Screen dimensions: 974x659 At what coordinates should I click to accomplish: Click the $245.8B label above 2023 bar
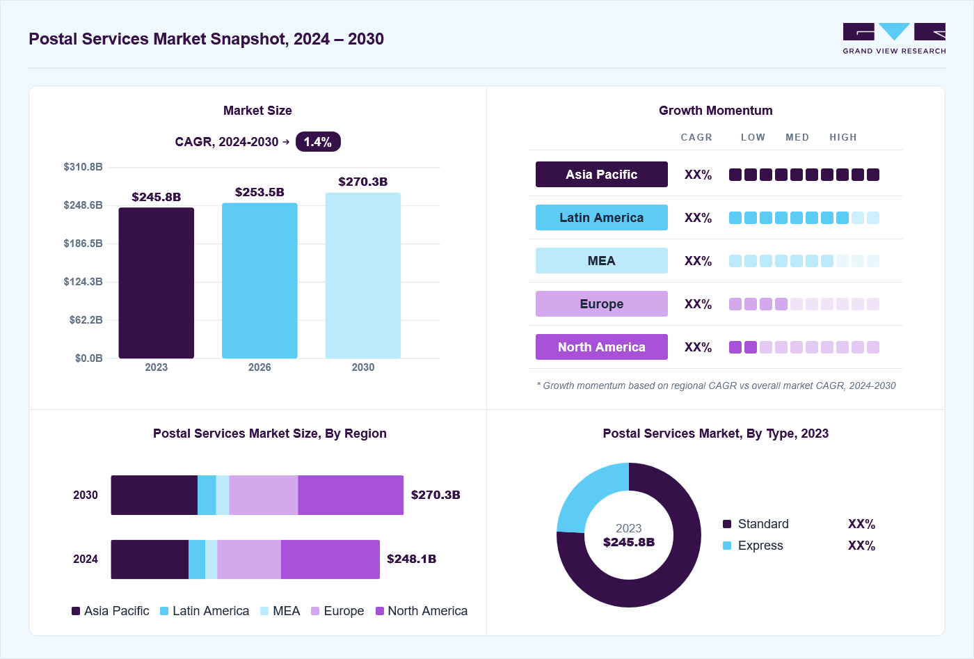pyautogui.click(x=157, y=197)
